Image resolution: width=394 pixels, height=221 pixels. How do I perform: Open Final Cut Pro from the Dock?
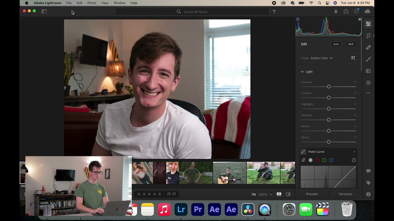coord(323,210)
